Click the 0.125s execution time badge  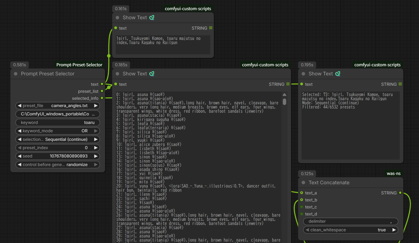(307, 174)
